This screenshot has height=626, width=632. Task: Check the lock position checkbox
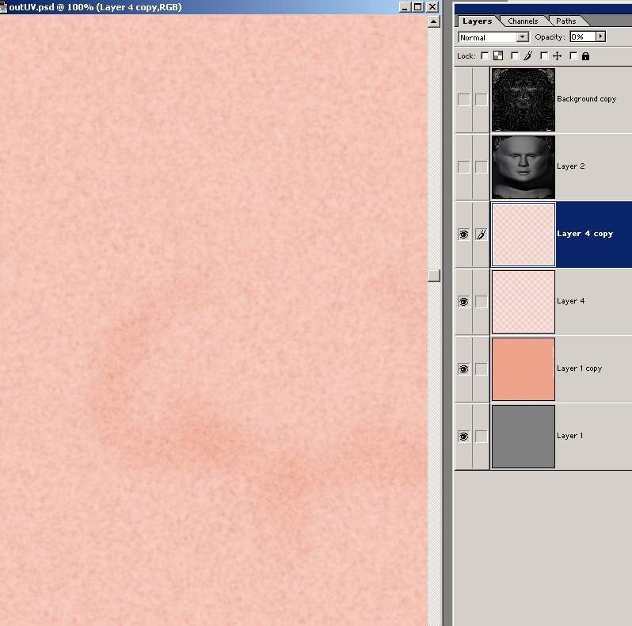coord(544,56)
